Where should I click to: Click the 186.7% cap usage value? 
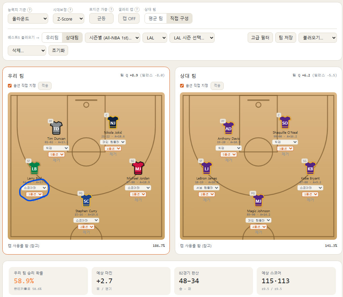tap(159, 245)
